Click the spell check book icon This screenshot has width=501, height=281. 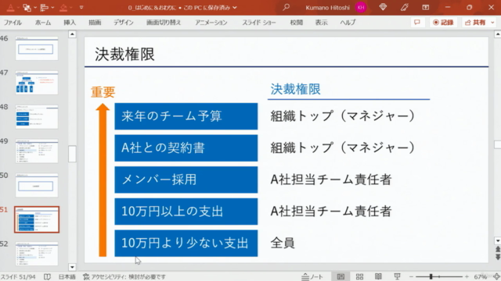pyautogui.click(x=47, y=276)
